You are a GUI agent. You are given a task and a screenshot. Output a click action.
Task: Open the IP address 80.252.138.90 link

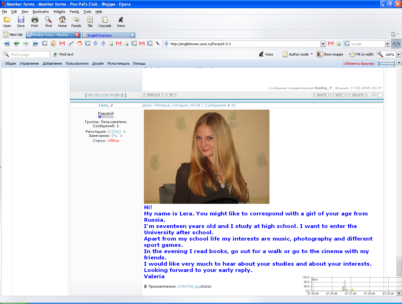(x=101, y=95)
